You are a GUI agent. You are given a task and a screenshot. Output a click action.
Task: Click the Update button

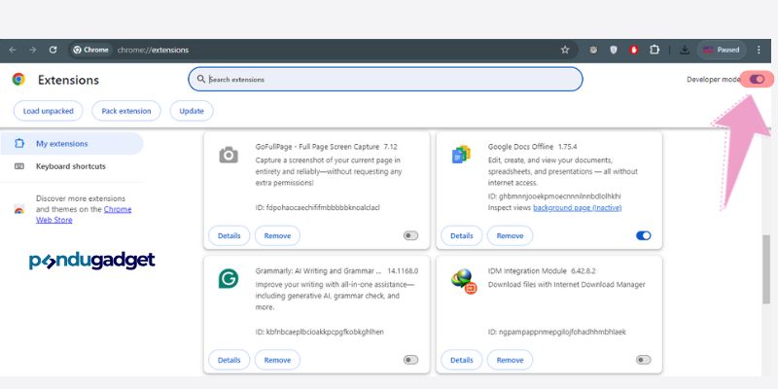pos(192,111)
